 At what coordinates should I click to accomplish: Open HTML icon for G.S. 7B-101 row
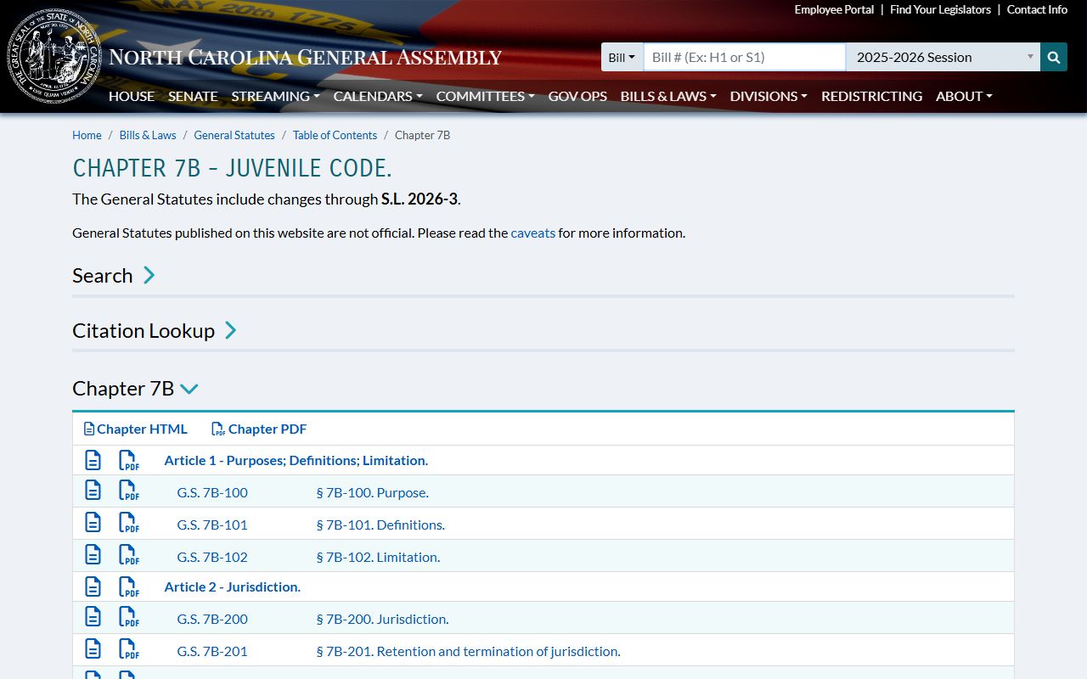[93, 523]
